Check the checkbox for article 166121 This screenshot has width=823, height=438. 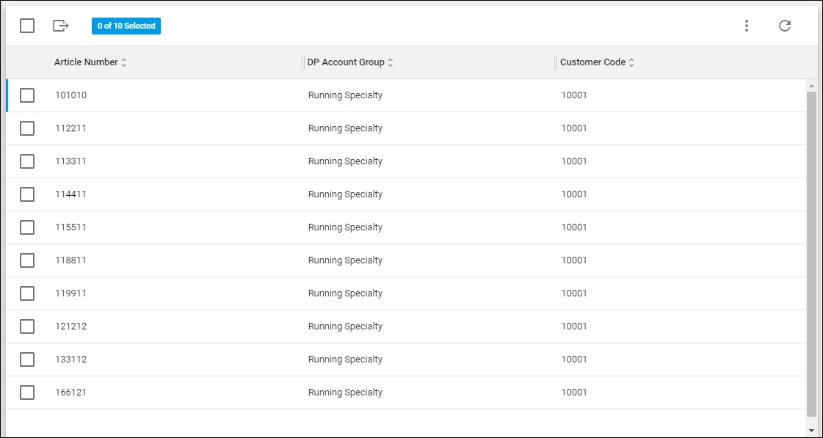pyautogui.click(x=27, y=392)
